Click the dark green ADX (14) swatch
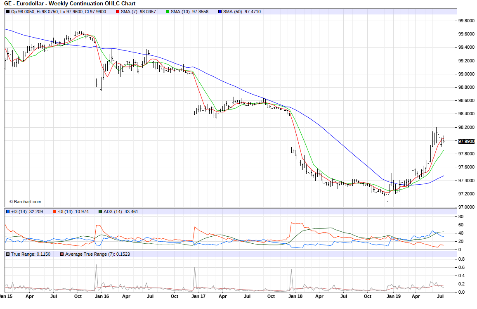This screenshot has width=477, height=309. [100, 212]
